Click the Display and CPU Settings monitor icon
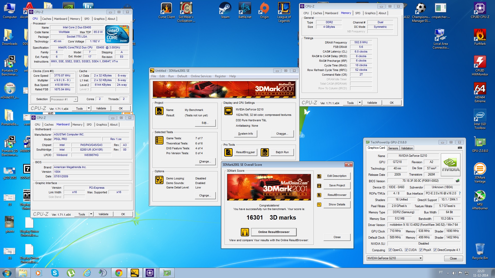The width and height of the screenshot is (495, 278). click(228, 111)
